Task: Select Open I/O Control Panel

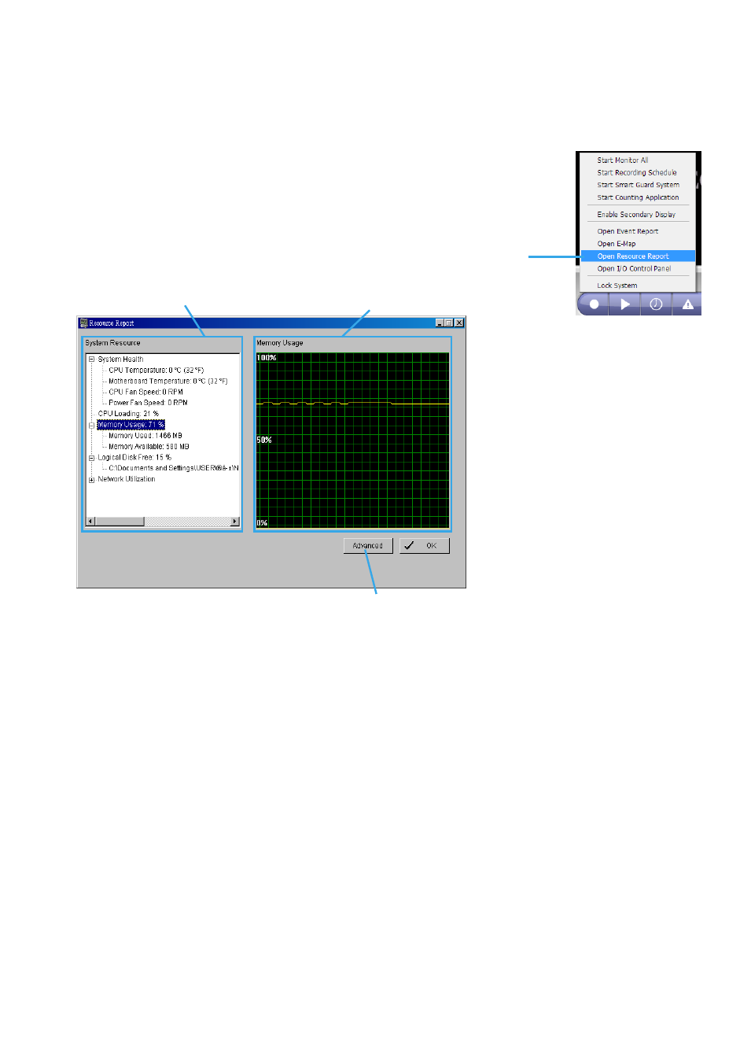Action: click(x=634, y=268)
